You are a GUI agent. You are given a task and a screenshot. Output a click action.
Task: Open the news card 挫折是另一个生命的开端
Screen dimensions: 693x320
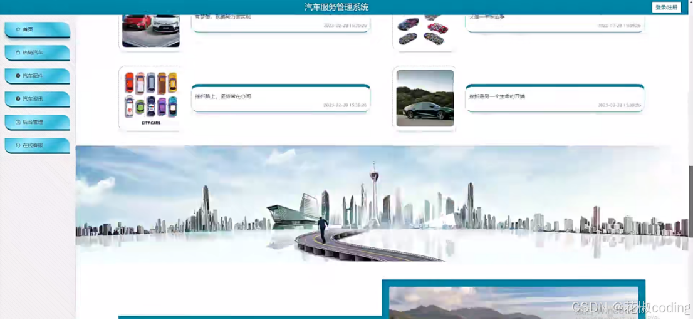555,98
